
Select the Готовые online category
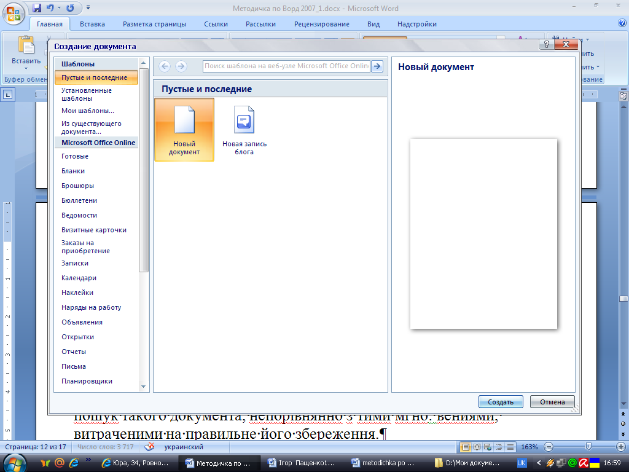[96, 156]
